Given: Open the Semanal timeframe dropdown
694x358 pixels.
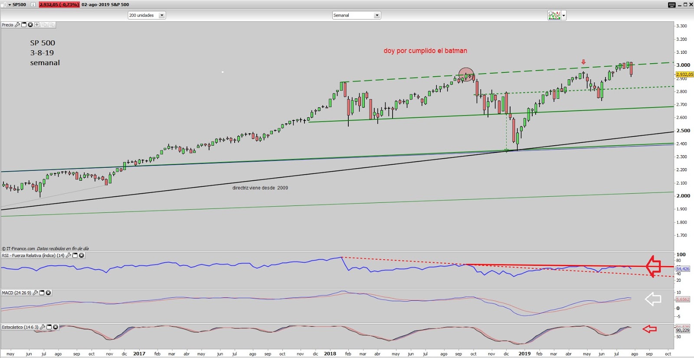Looking at the screenshot, I should click(356, 15).
